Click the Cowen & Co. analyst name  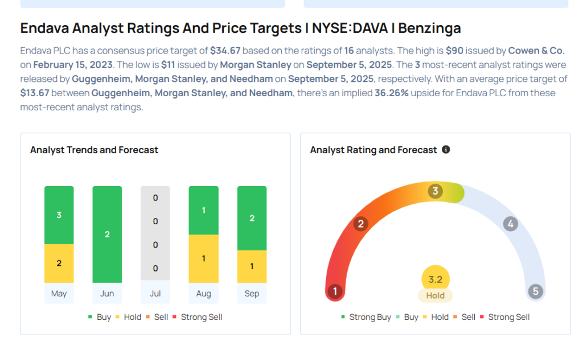pos(536,50)
